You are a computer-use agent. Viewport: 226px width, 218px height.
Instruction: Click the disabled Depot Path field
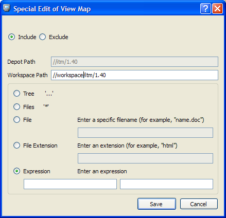pos(134,62)
